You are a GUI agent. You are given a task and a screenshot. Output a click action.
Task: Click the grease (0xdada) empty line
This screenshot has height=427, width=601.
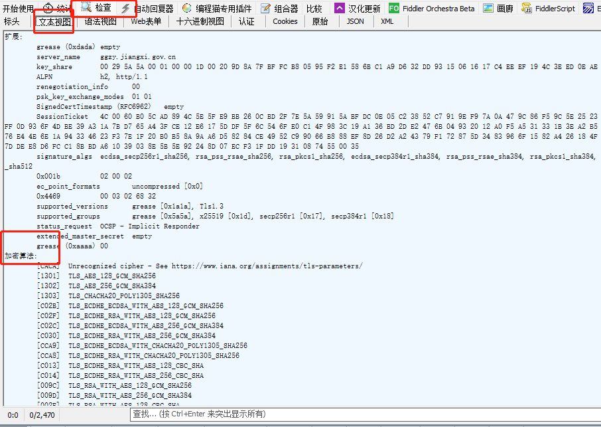(78, 46)
